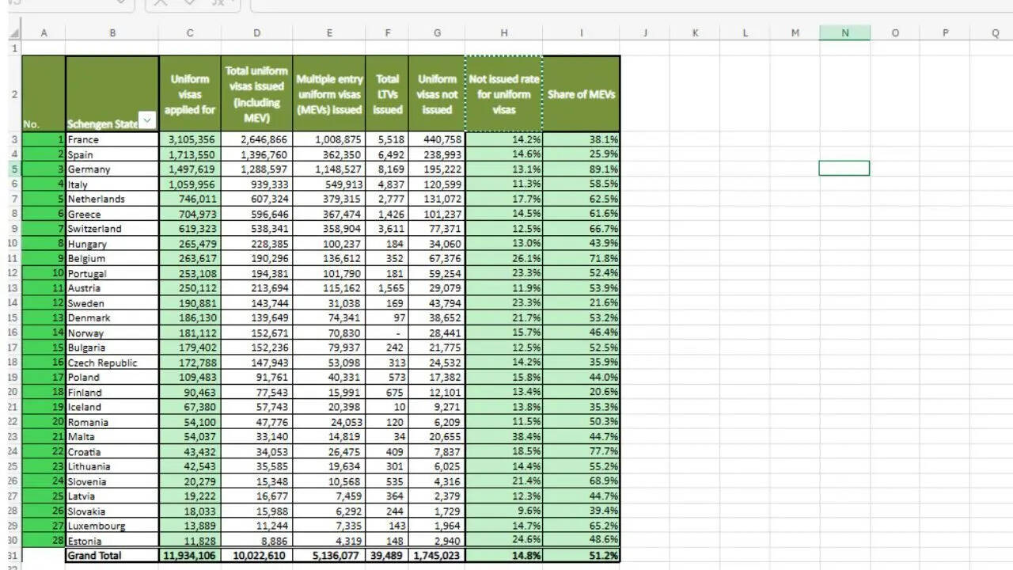Select the Lithuania cell
The height and width of the screenshot is (570, 1013).
tap(112, 466)
